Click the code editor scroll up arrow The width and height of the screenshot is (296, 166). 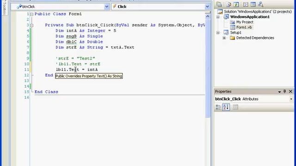tap(208, 17)
